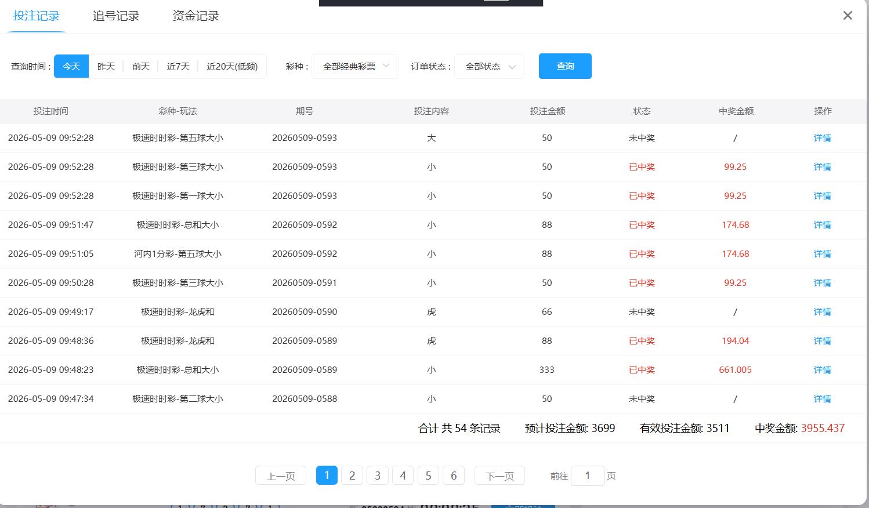
Task: Click 未中奖 status in issue 0590 row
Action: tap(642, 312)
